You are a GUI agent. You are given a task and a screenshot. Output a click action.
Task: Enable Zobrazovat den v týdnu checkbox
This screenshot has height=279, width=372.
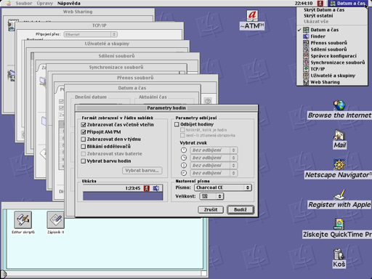(84, 139)
